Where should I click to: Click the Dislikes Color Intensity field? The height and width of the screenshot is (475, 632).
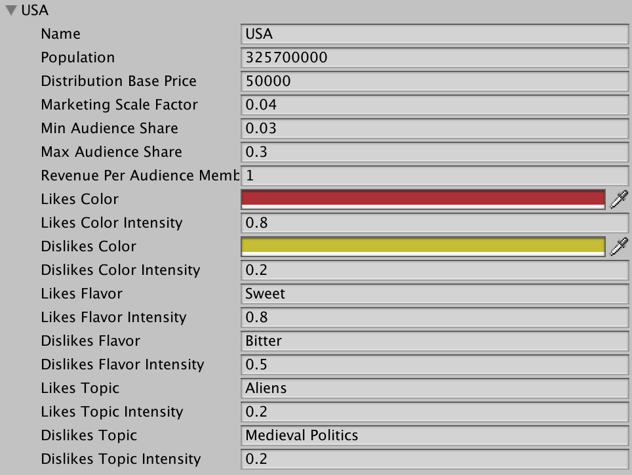[435, 270]
